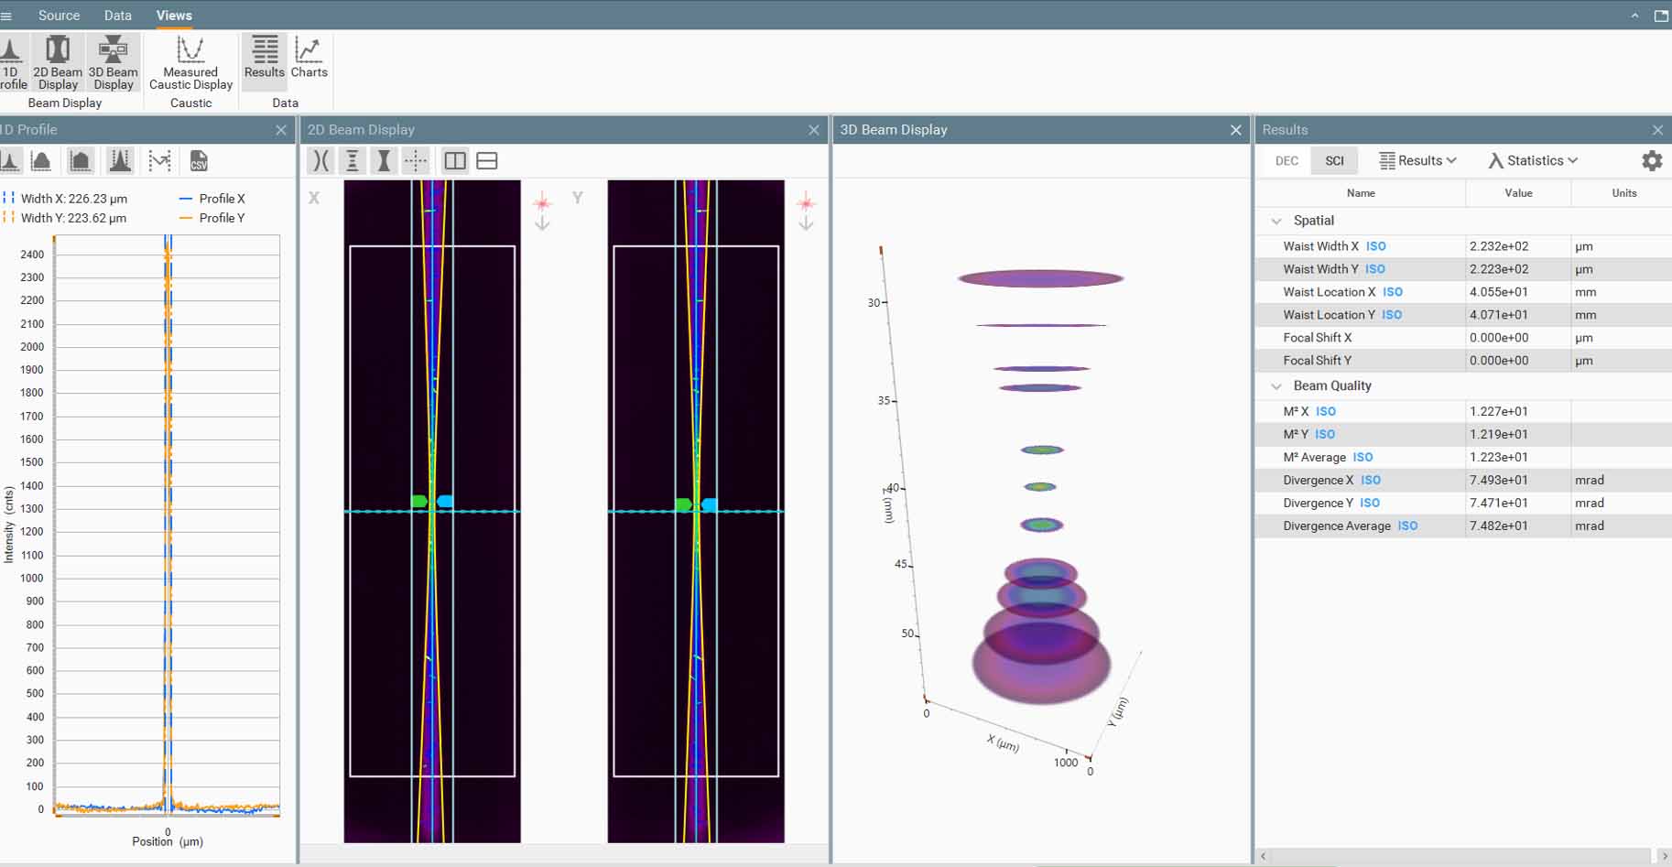Click the Name column header in Results

tap(1361, 193)
